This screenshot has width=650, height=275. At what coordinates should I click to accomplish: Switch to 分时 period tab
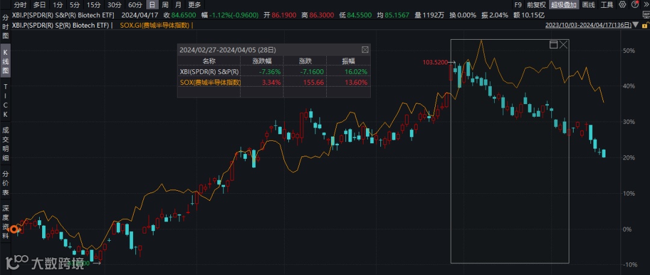click(20, 5)
